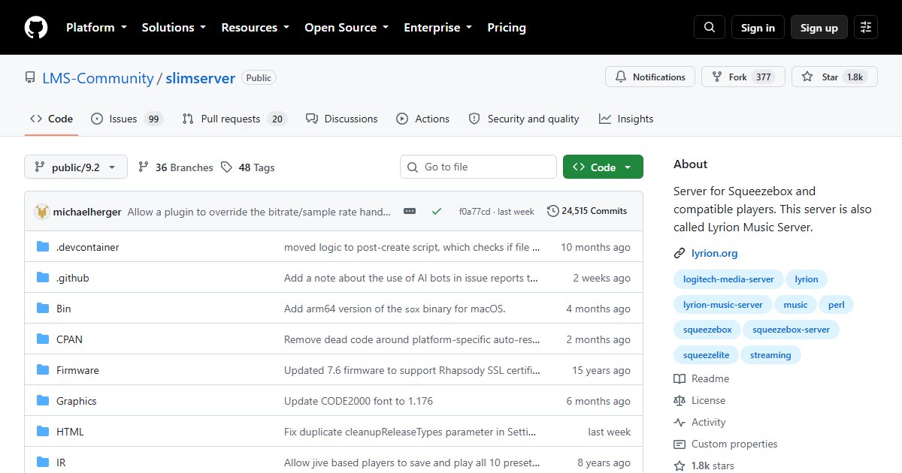
Task: Open commit 'Update CODE2000 font to 1.176'
Action: 359,401
